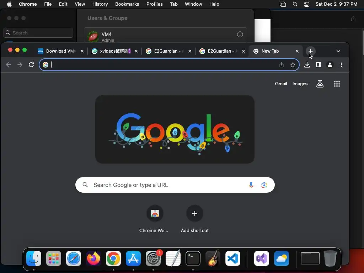Toggle the Chrome side panel icon
This screenshot has width=364, height=273.
pos(318,65)
